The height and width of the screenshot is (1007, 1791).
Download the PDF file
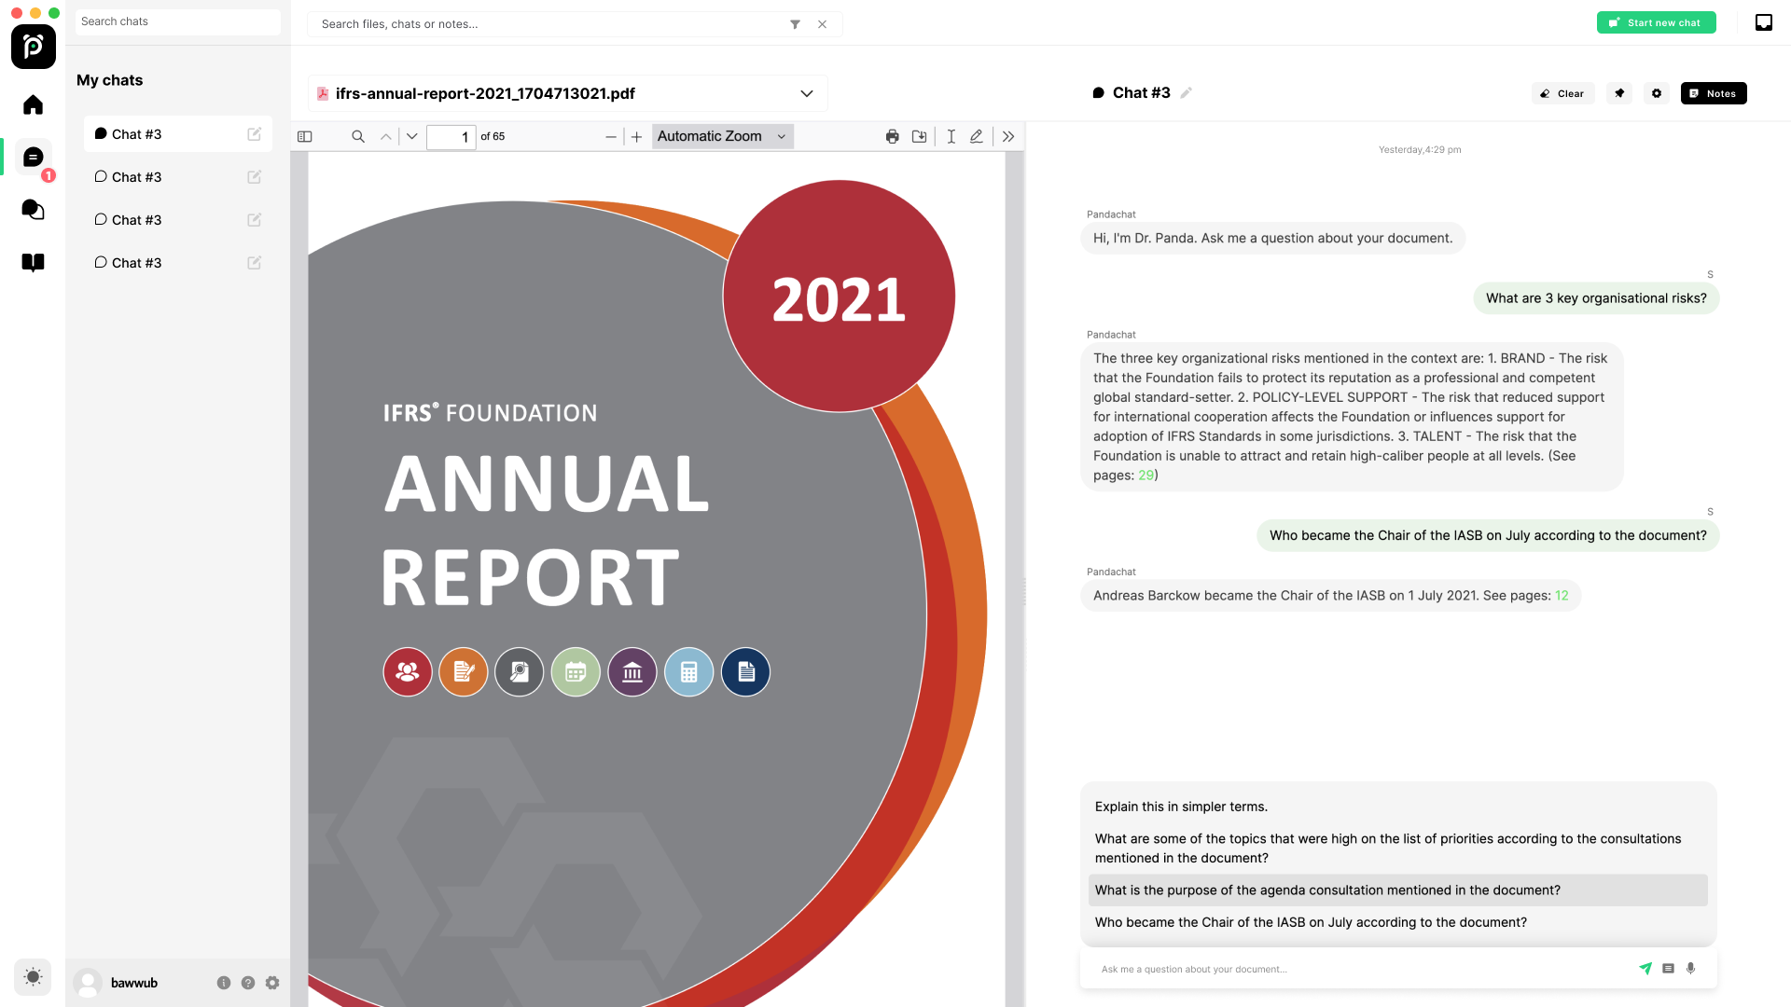[920, 136]
